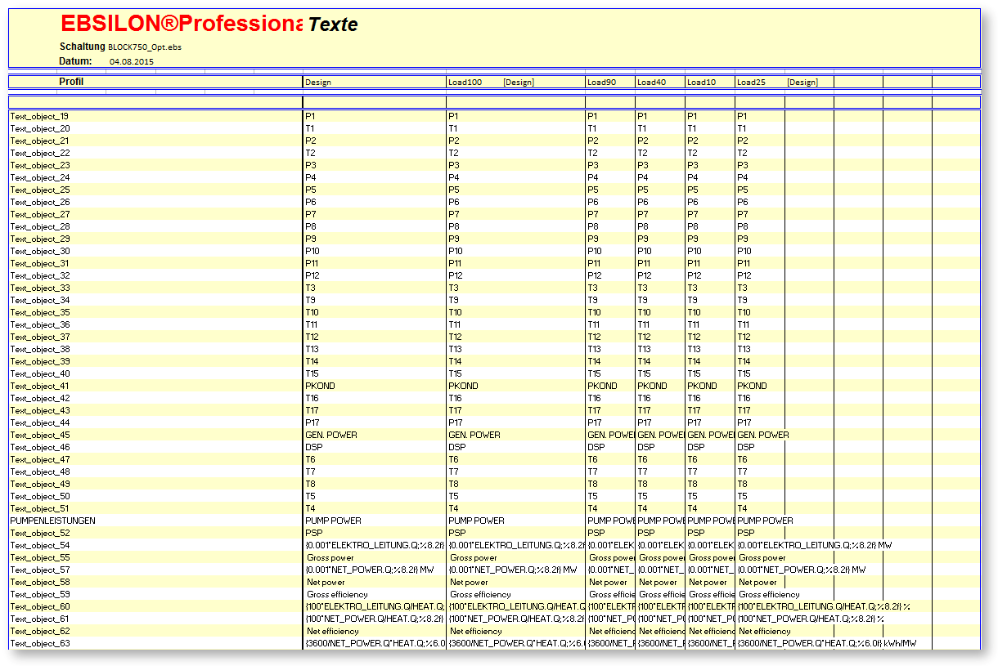Click T17 cell in the Load40 column
The image size is (998, 666).
click(x=644, y=410)
